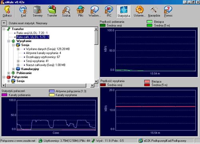Open the IRC toolbar icon
This screenshot has width=200, height=144.
pos(109,10)
